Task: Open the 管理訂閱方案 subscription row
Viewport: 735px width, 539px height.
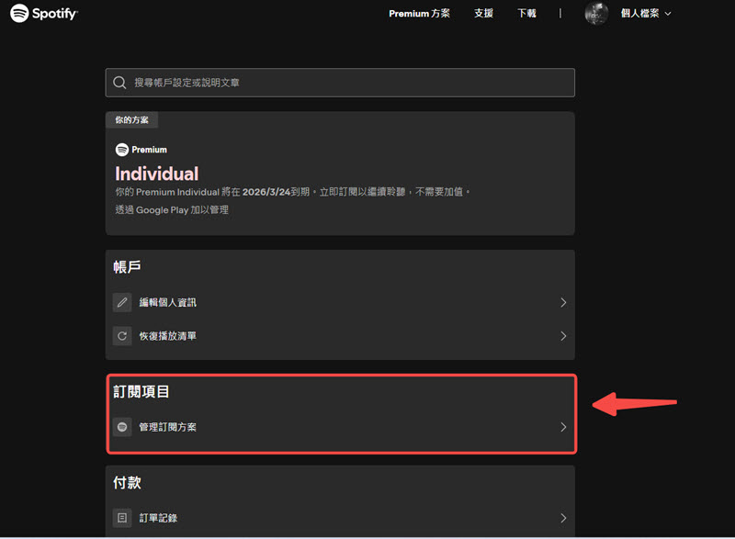Action: pos(340,426)
